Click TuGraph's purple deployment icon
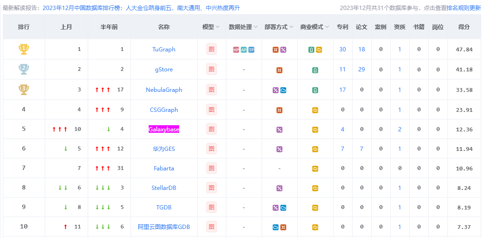The image size is (486, 238). pos(283,50)
